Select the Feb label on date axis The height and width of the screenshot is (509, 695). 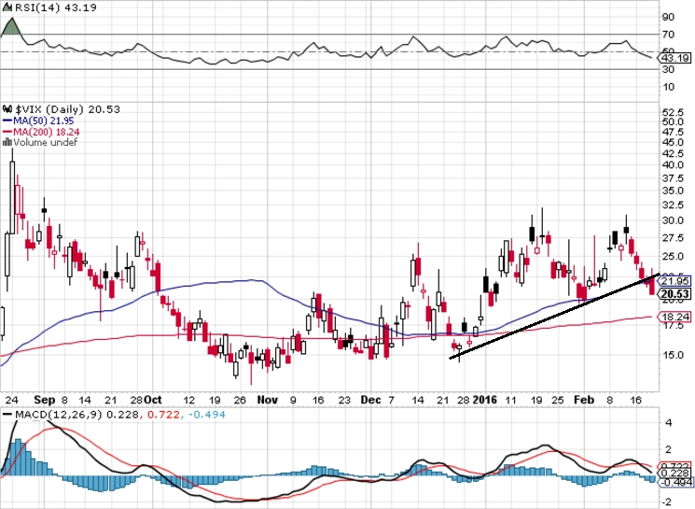(584, 400)
